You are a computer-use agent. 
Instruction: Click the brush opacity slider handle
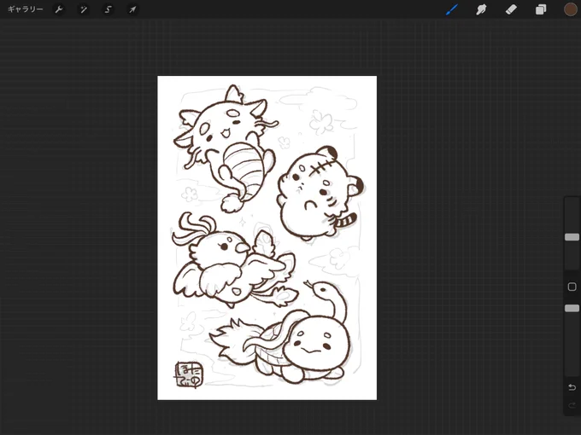(572, 308)
